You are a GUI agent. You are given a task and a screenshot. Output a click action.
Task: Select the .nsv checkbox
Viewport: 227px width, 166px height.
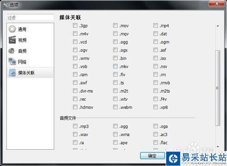[x=156, y=66]
